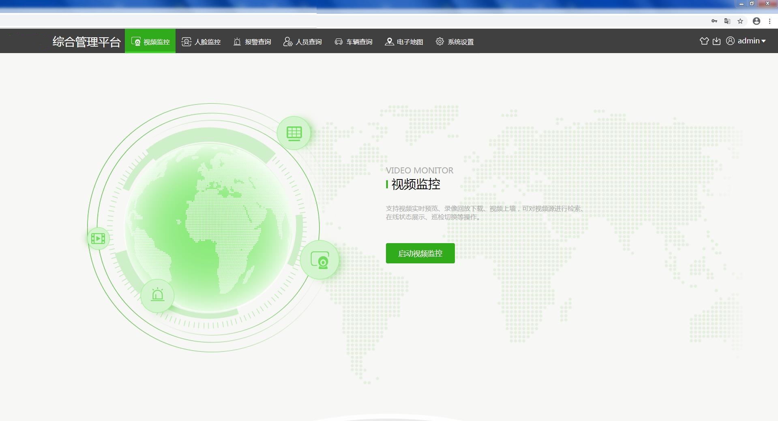Click the camera icon beside the globe
Image resolution: width=778 pixels, height=421 pixels.
pos(319,260)
